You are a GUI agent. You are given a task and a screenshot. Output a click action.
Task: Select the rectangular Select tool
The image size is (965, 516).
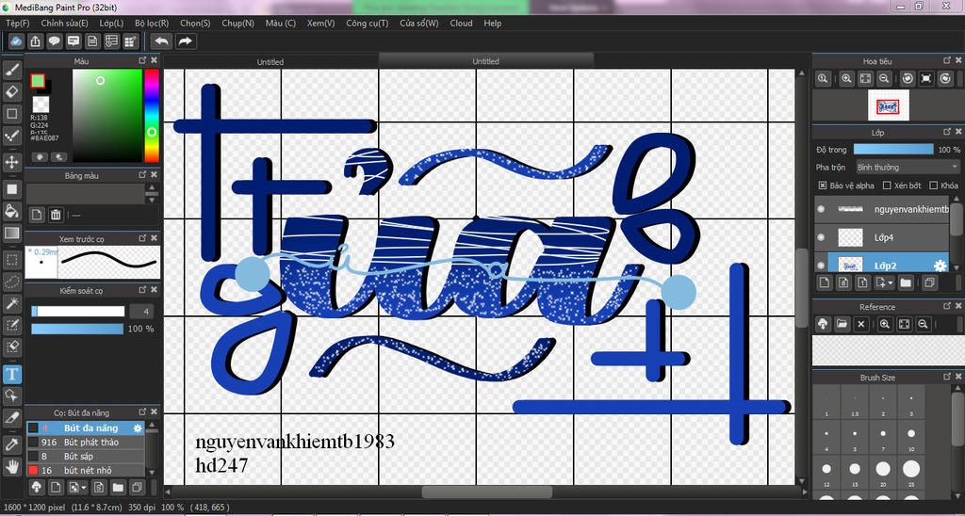pos(11,260)
